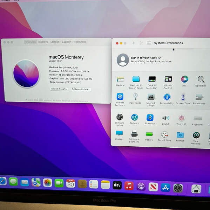The image size is (210, 210).
Task: Open Date & Time preferences
Action: tap(164, 136)
